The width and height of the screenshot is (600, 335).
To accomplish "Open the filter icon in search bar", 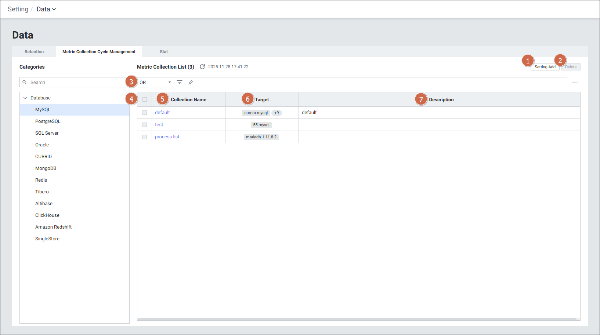I will (x=180, y=82).
